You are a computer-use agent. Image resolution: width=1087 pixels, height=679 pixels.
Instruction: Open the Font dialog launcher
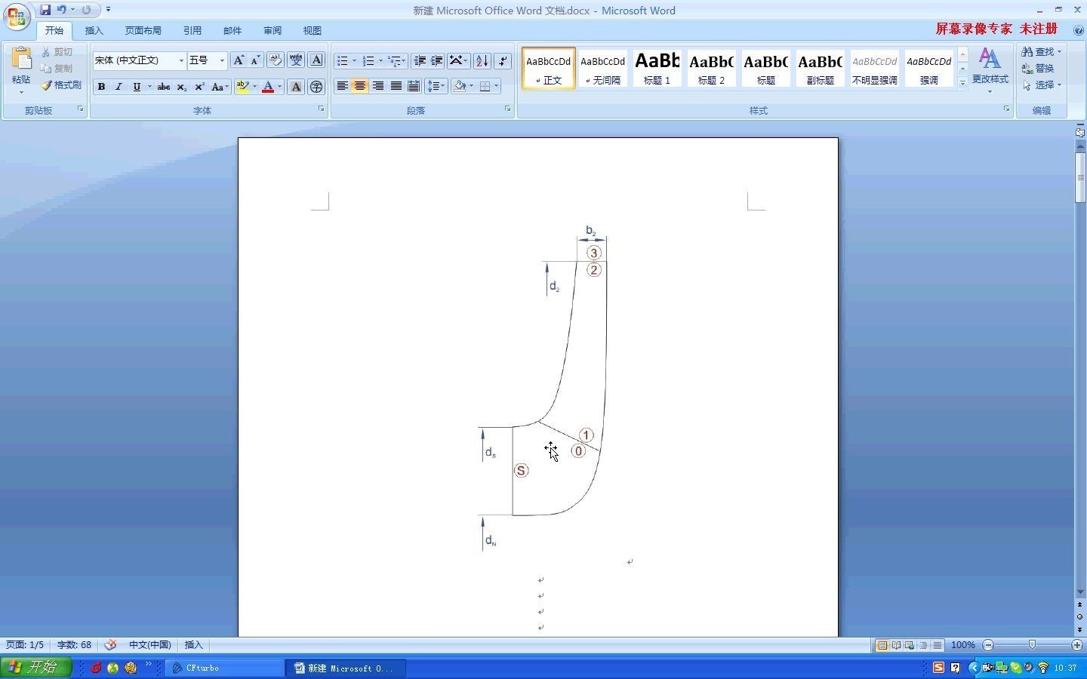pyautogui.click(x=322, y=109)
